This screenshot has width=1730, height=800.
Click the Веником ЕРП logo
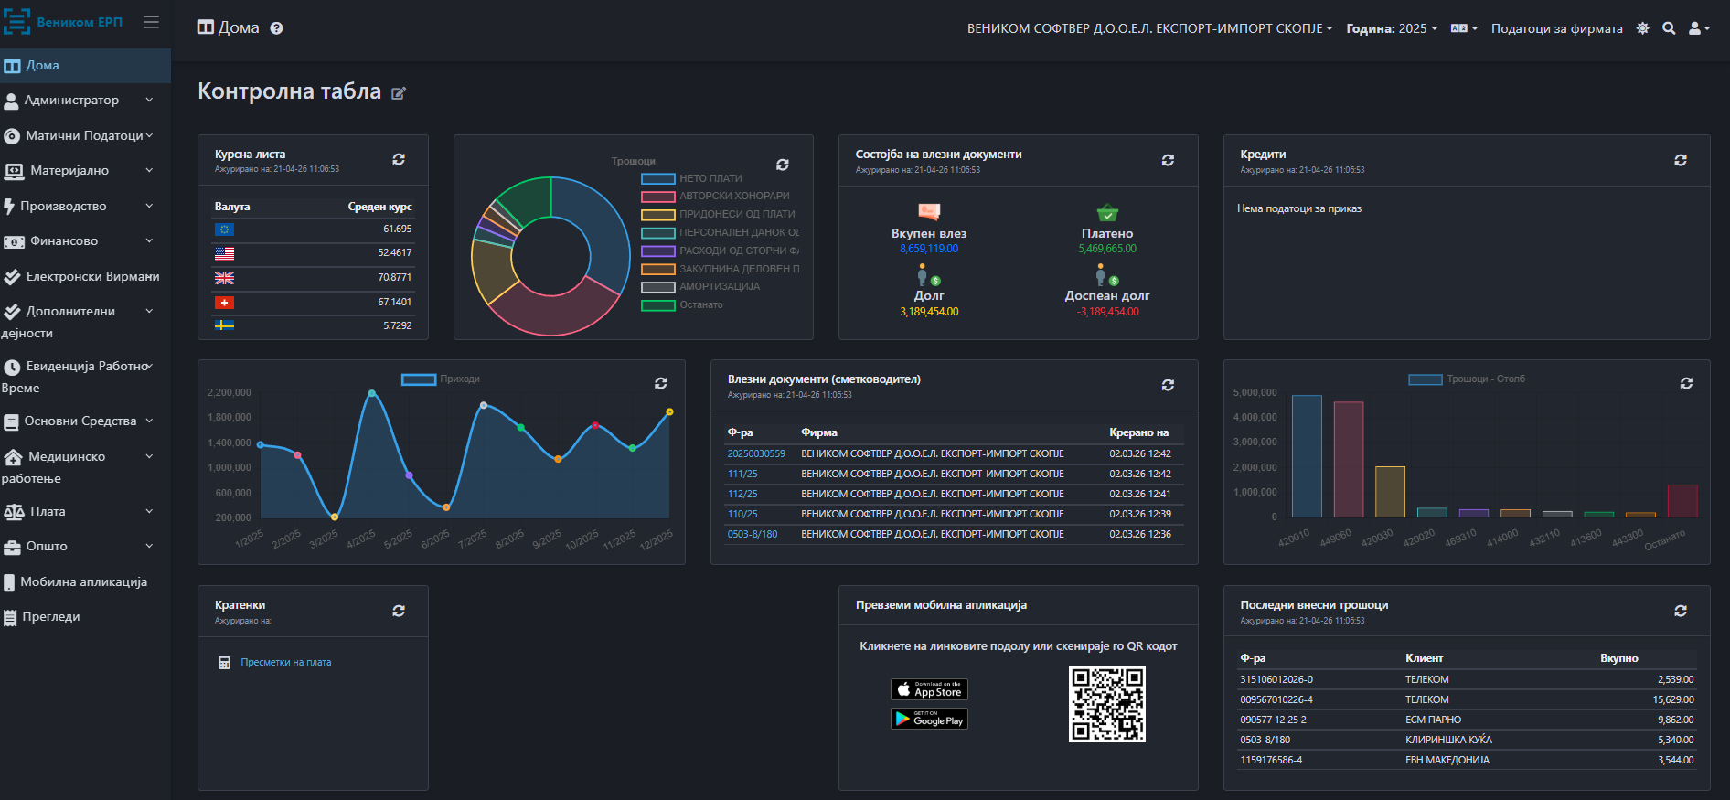tap(62, 22)
